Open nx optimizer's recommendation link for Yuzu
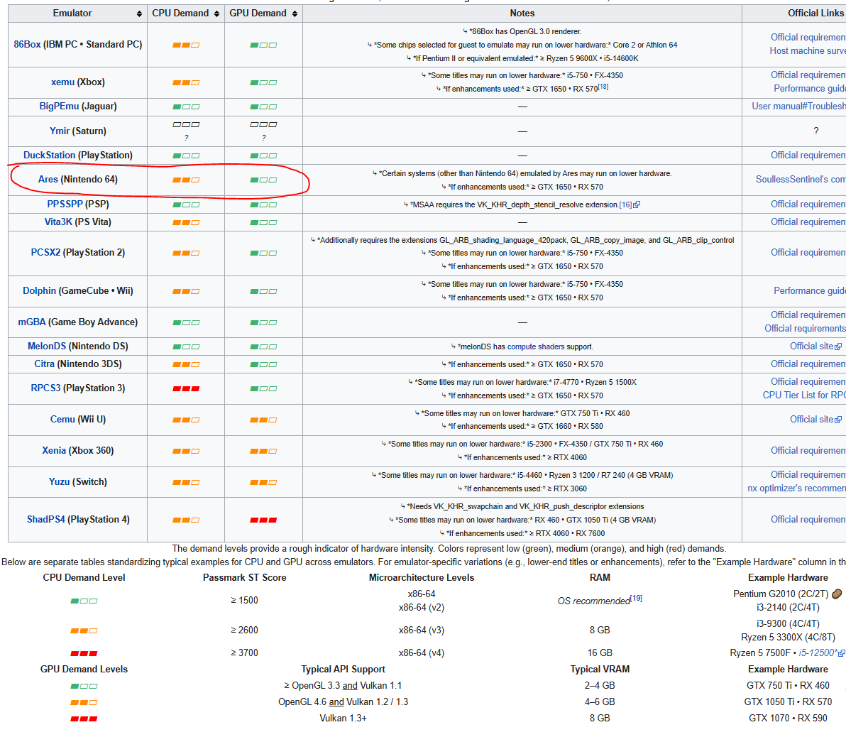The width and height of the screenshot is (846, 737). click(796, 488)
